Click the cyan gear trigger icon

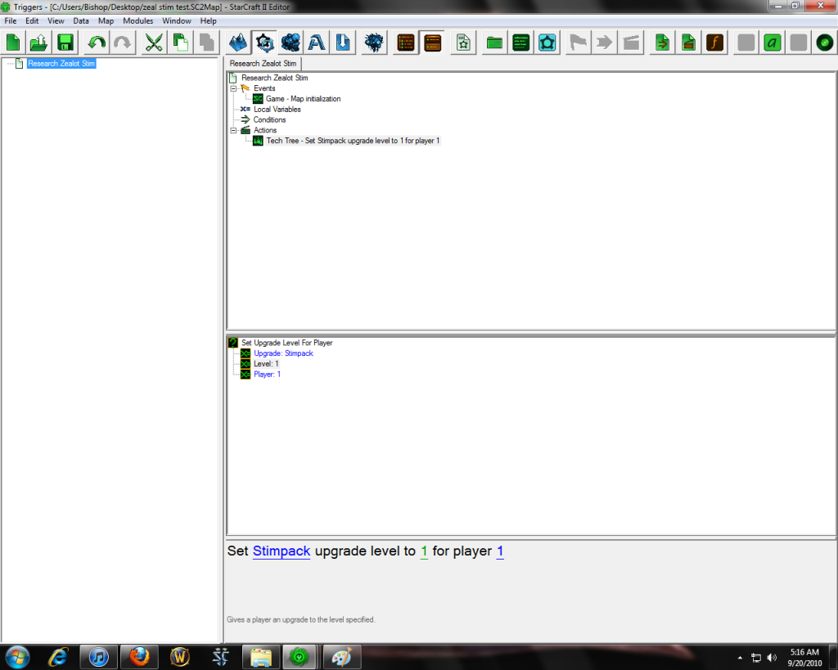coord(547,43)
